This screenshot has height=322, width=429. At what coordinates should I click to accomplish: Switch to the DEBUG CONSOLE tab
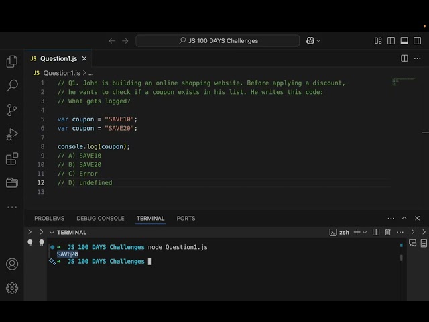point(101,218)
